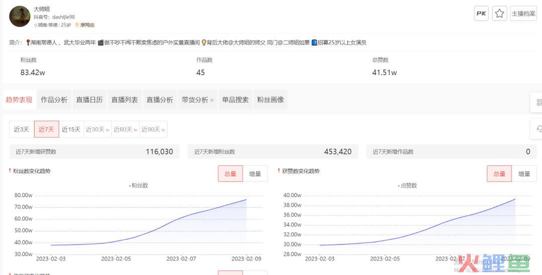
Task: Click 总赞数 value 41.51w
Action: coord(384,73)
